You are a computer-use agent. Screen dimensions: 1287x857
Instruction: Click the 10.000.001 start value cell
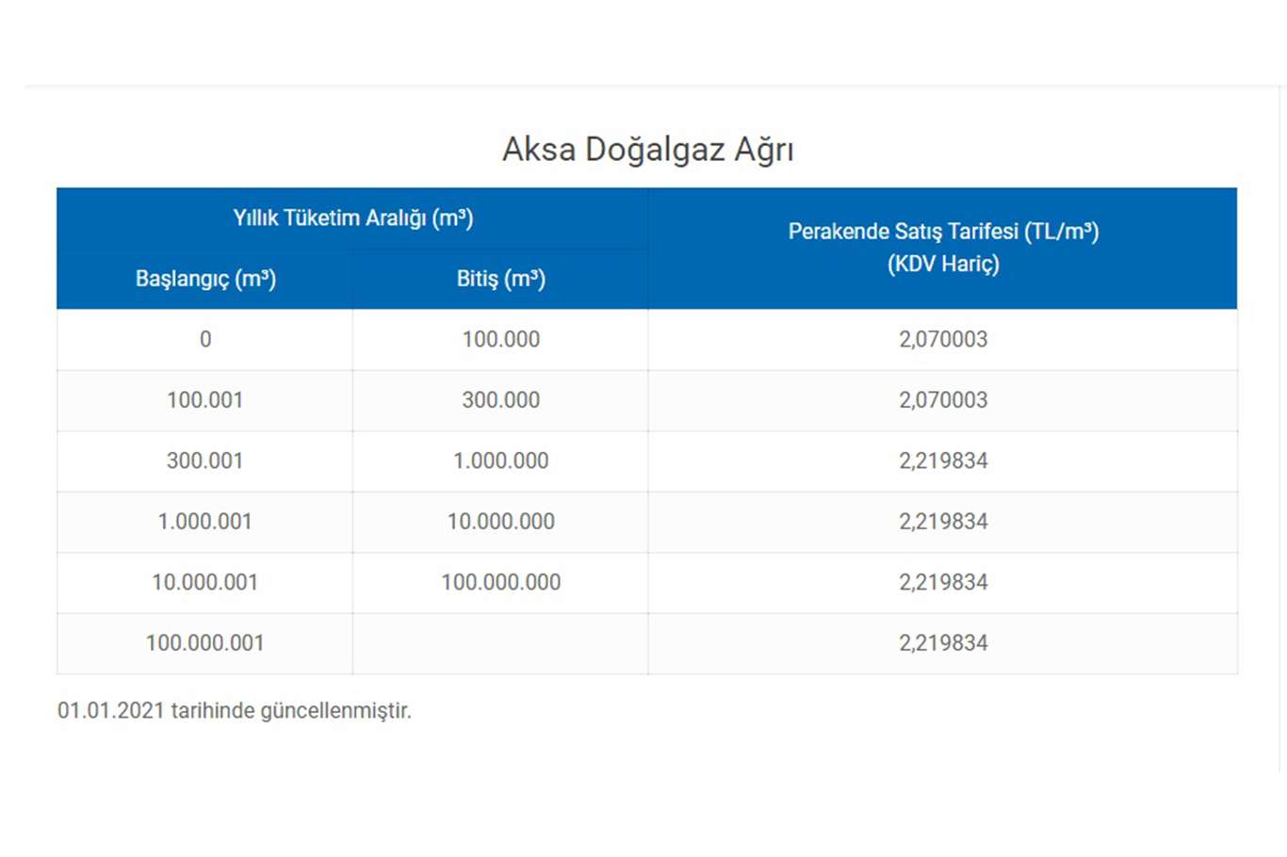pyautogui.click(x=205, y=582)
